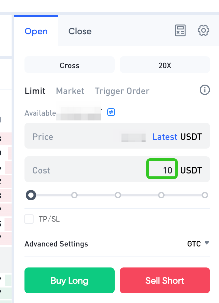The height and width of the screenshot is (303, 219).
Task: Select the Limit order type
Action: (x=35, y=91)
